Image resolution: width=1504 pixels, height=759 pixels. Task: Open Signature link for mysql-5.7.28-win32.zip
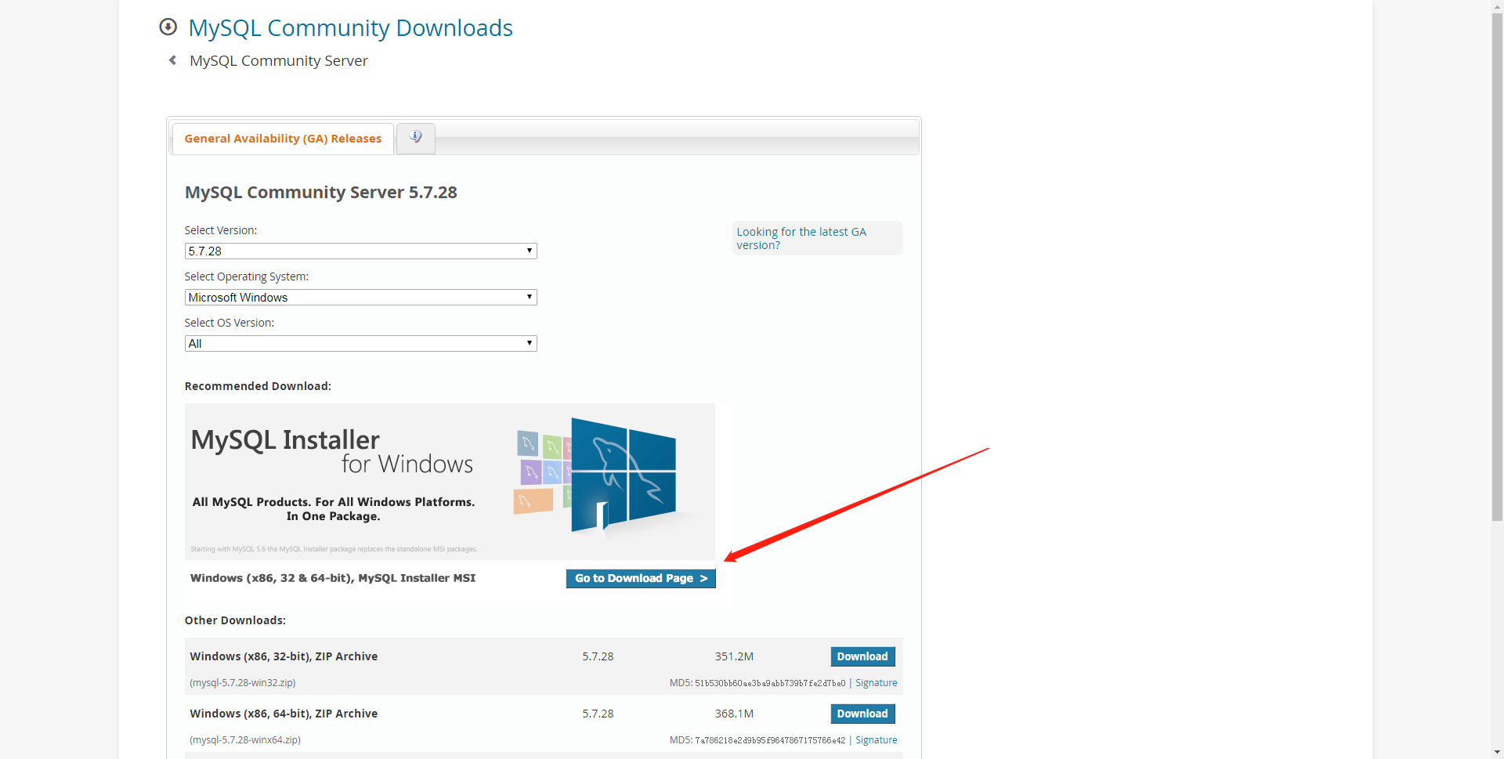[x=877, y=683]
